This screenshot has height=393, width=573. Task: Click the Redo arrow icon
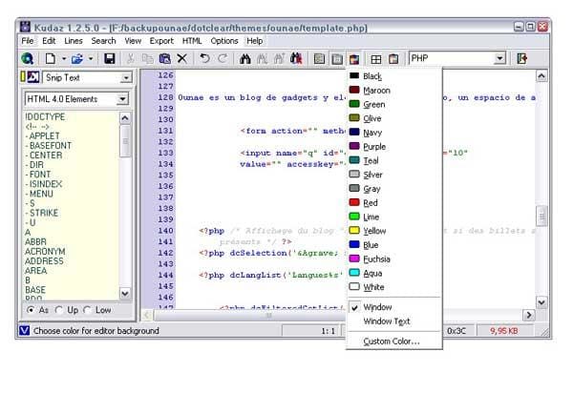point(223,58)
